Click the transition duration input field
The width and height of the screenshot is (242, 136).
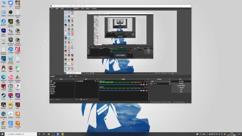click(161, 84)
